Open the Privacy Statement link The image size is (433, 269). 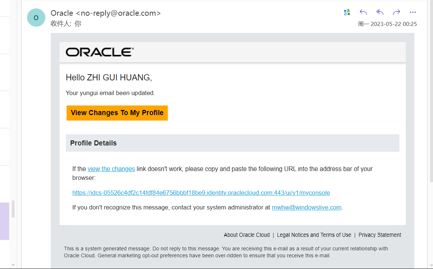tap(380, 235)
